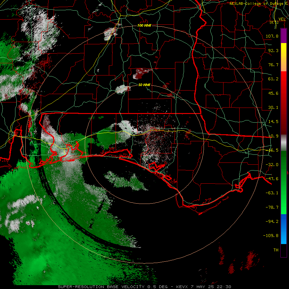Screen dimensions: 289x289
Task: Select the -78.7 legend value
Action: point(272,207)
